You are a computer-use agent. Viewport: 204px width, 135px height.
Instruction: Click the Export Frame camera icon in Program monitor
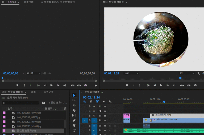tap(195, 85)
